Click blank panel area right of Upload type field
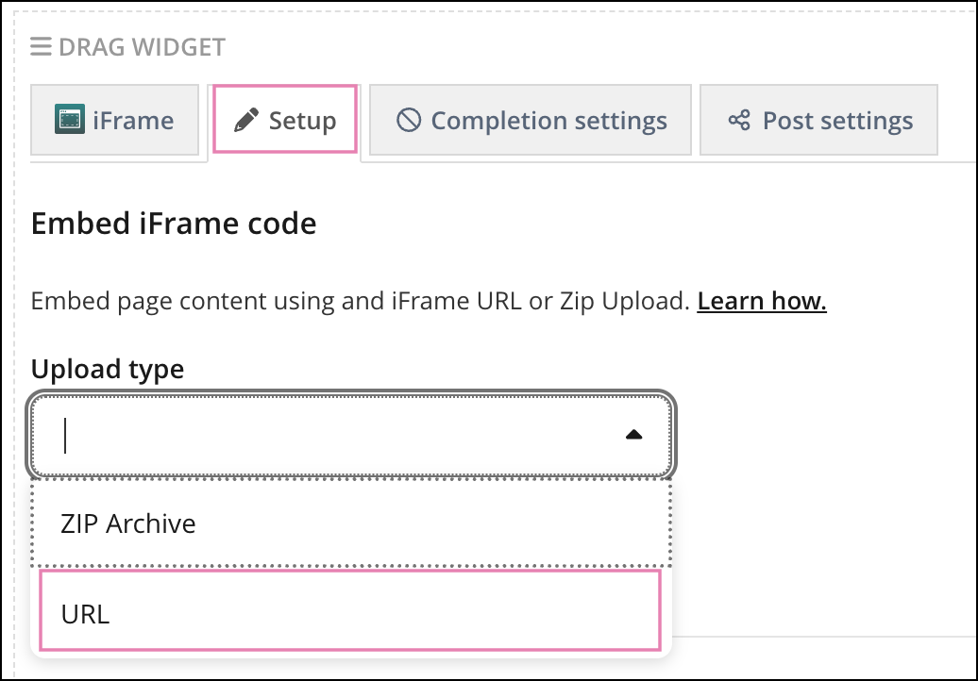 click(x=821, y=435)
